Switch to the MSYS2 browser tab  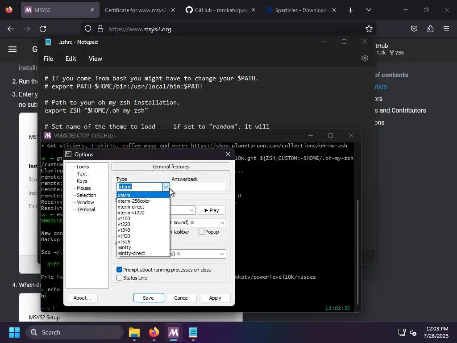click(60, 10)
